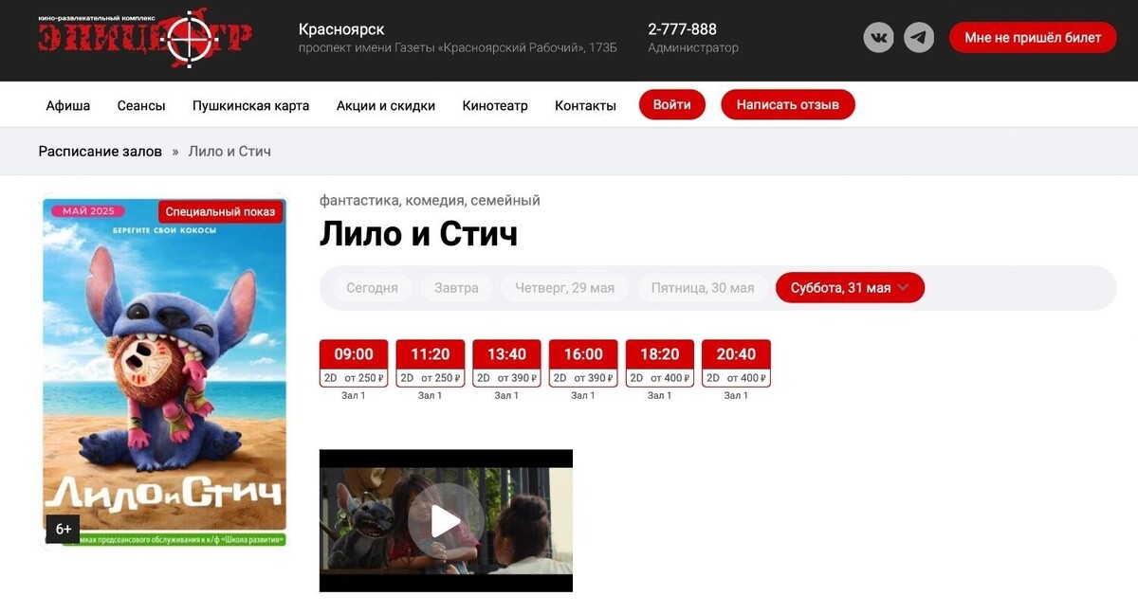
Task: Open the Пушкинская карта page
Action: 251,105
